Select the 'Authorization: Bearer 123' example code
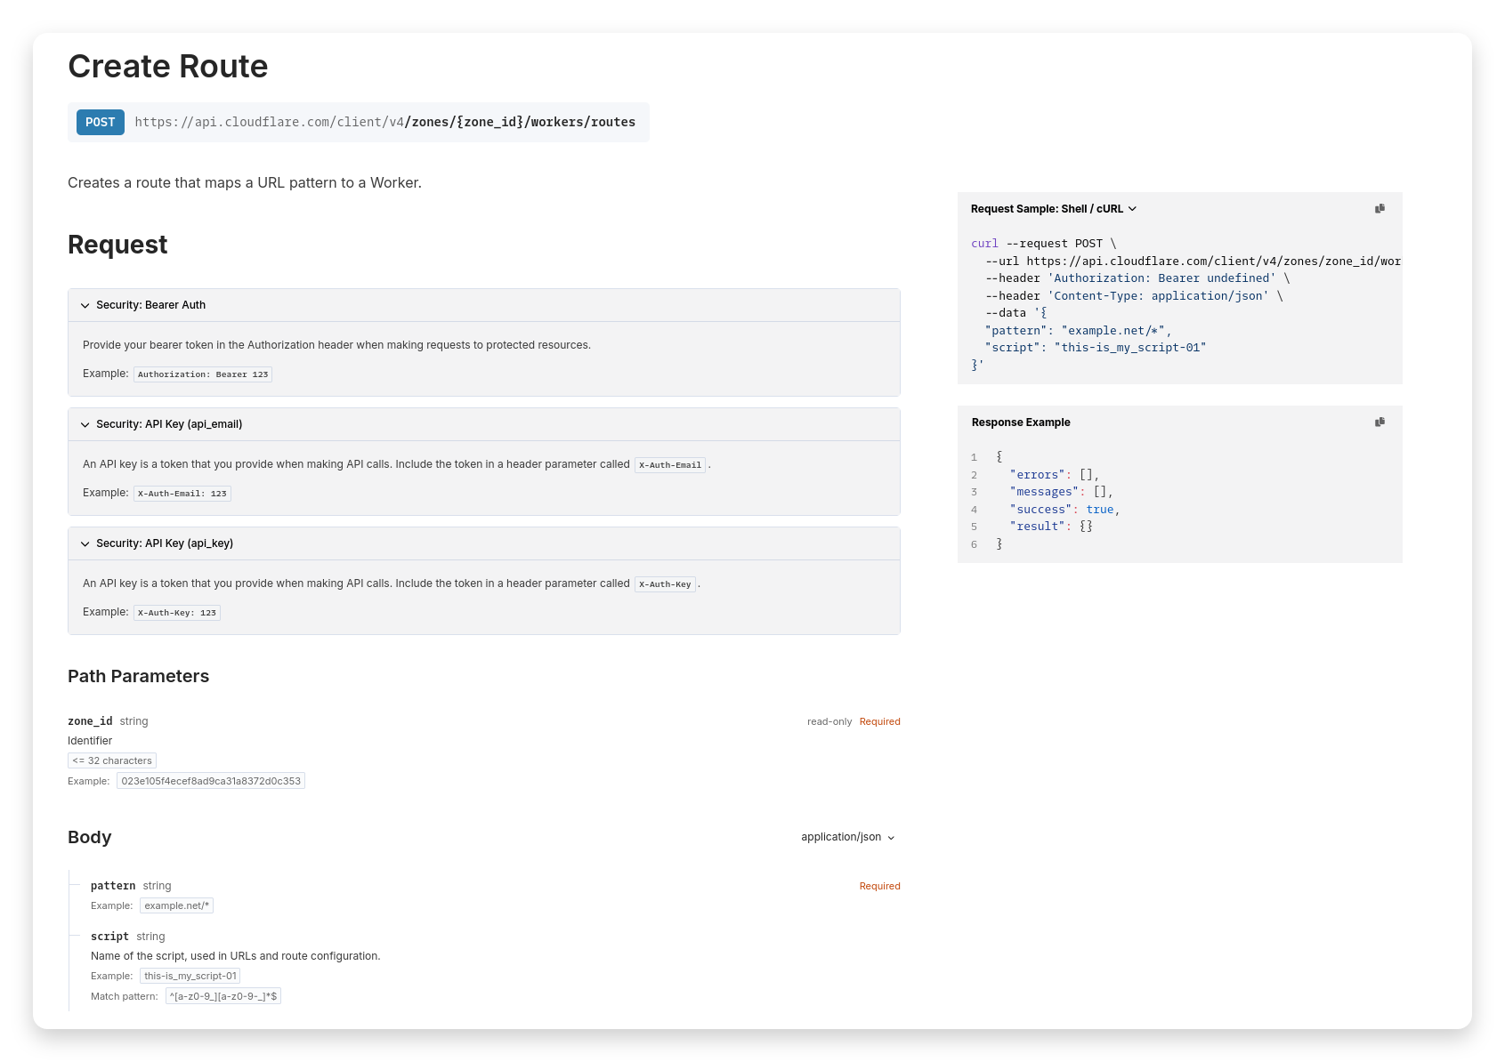 (x=203, y=374)
